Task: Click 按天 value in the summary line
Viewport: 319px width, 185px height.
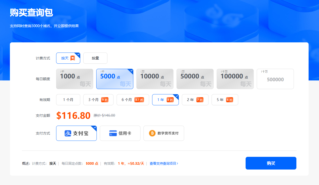Action: point(53,163)
